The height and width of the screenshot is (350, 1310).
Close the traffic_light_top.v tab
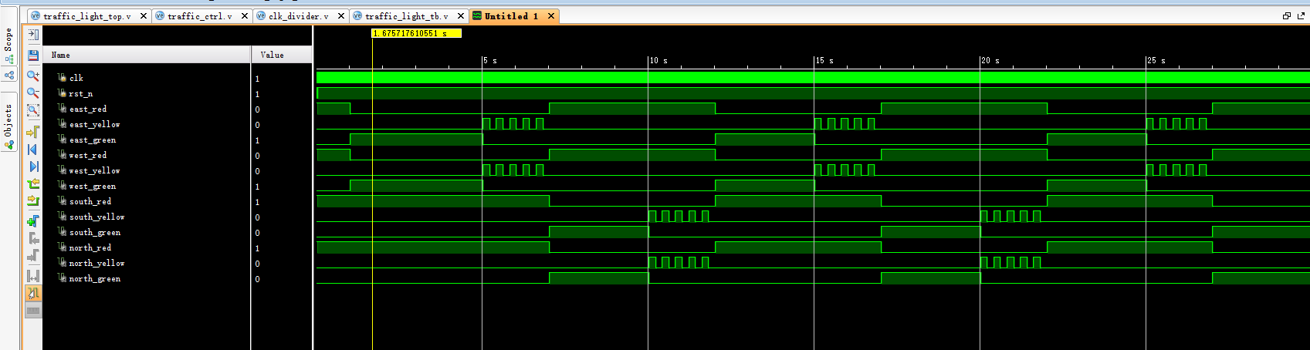click(x=144, y=16)
